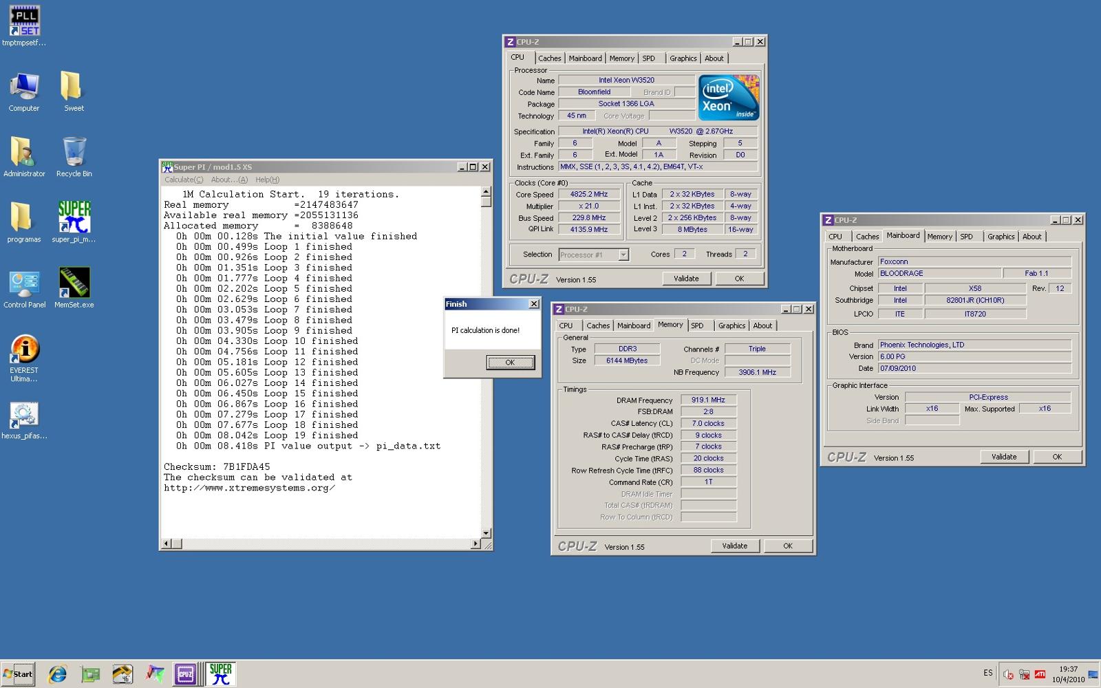The width and height of the screenshot is (1101, 688).
Task: Switch to SPD tab in top CPU-Z window
Action: [x=649, y=58]
